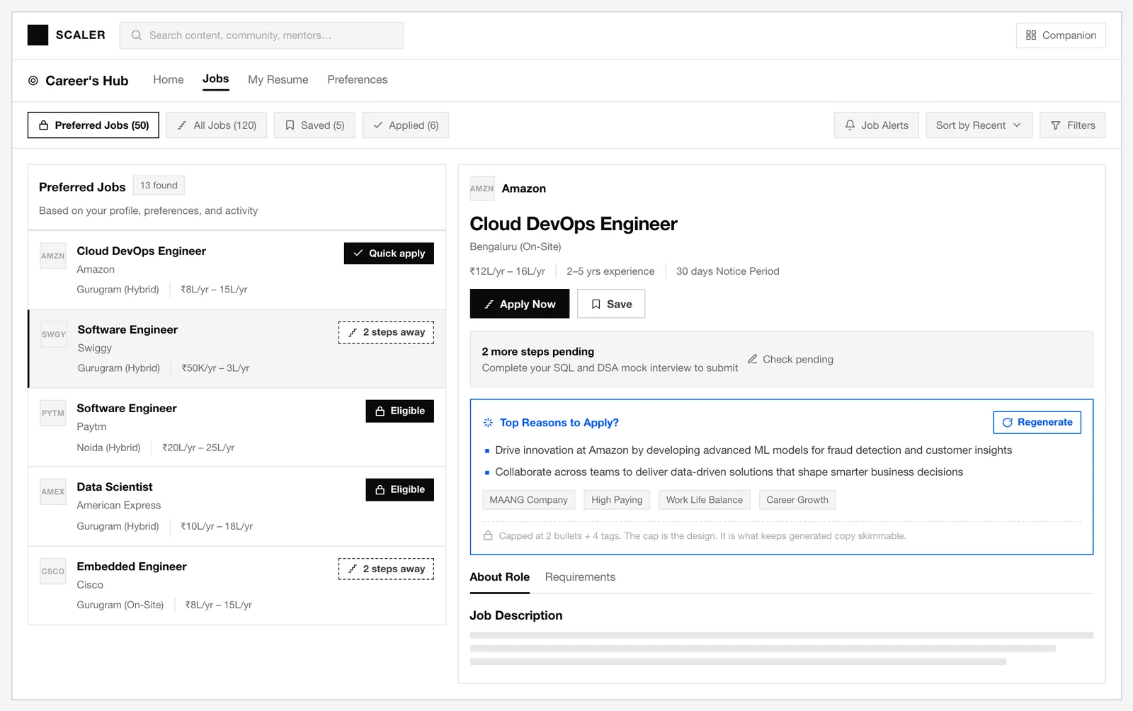Image resolution: width=1133 pixels, height=711 pixels.
Task: Click the bell icon in Job Alerts
Action: pos(850,125)
